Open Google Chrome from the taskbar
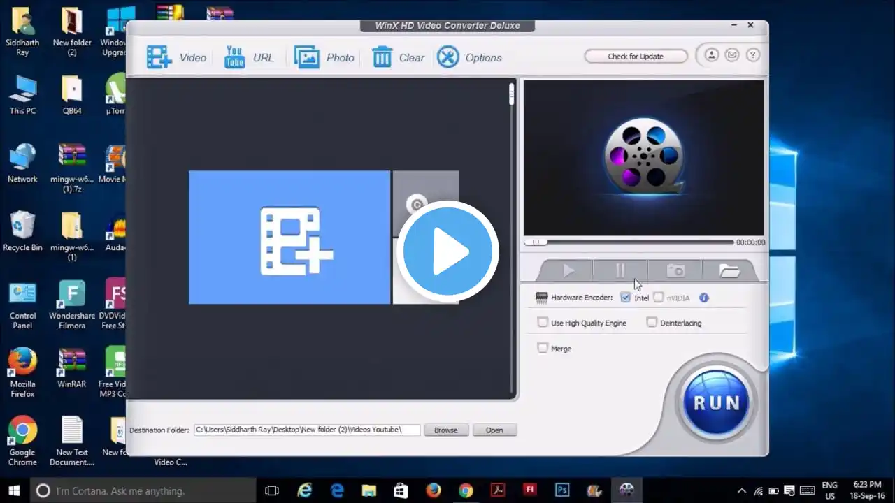This screenshot has height=503, width=895. [x=466, y=491]
